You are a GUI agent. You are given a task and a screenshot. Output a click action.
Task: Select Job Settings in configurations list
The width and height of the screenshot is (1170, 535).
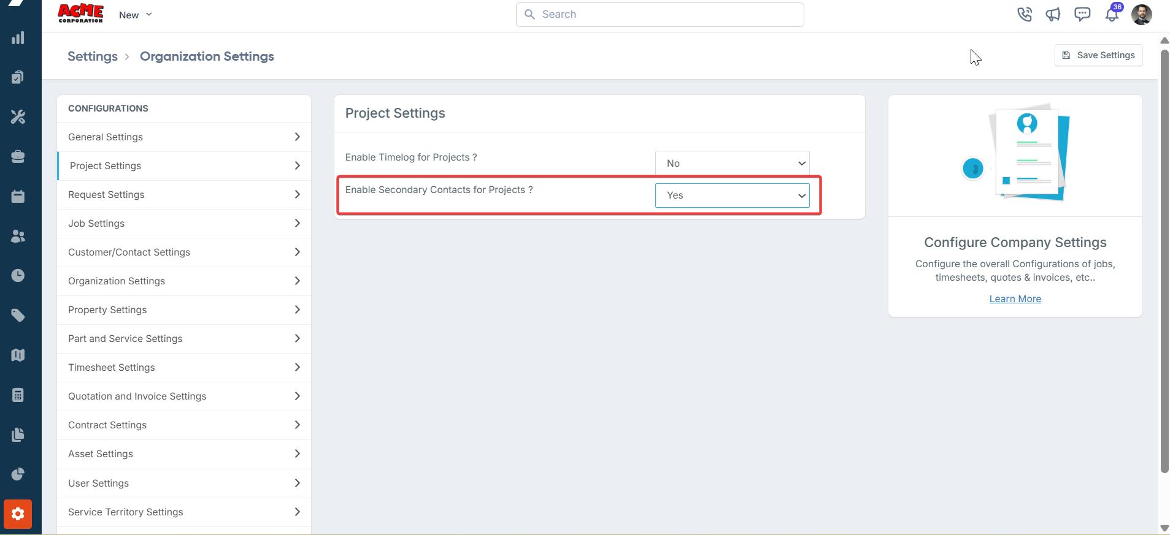pyautogui.click(x=183, y=224)
